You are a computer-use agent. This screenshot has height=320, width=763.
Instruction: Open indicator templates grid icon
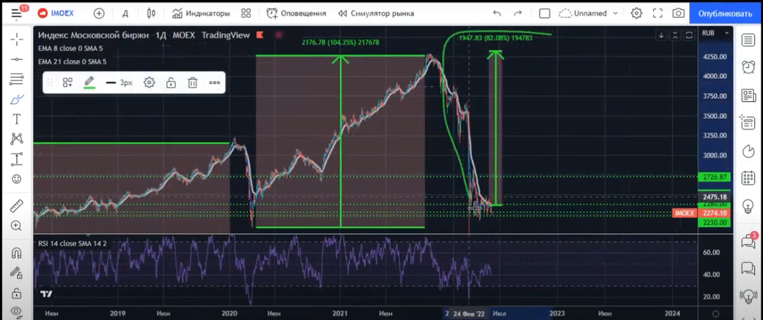[246, 13]
